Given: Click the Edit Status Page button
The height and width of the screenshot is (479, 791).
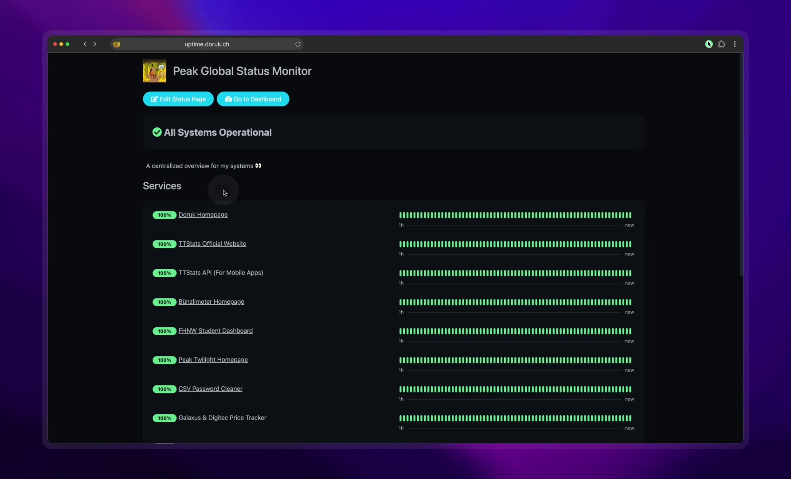Looking at the screenshot, I should (x=178, y=99).
